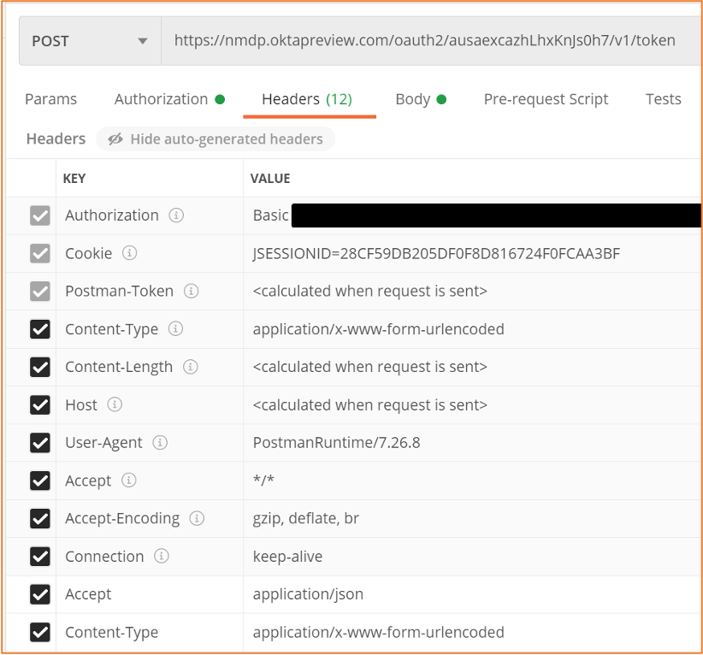Viewport: 703px width, 655px height.
Task: Open the Pre-request Script tab
Action: [546, 99]
